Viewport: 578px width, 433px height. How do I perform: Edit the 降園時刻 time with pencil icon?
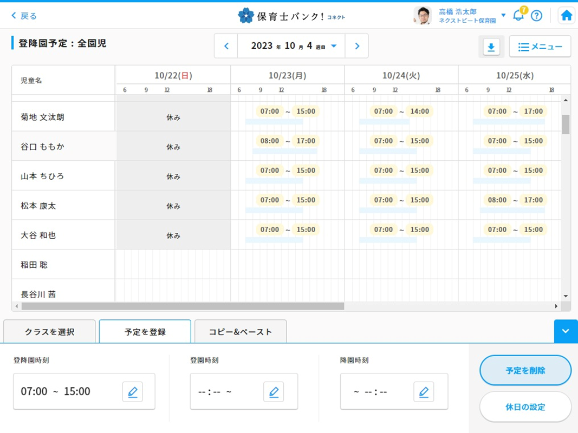424,391
